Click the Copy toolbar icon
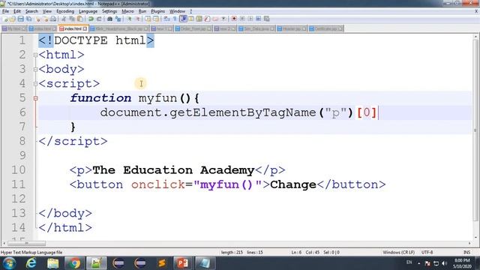 (x=72, y=19)
